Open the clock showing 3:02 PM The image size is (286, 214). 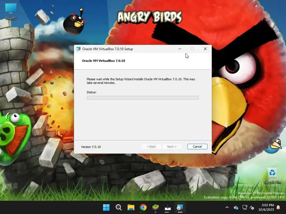point(266,207)
